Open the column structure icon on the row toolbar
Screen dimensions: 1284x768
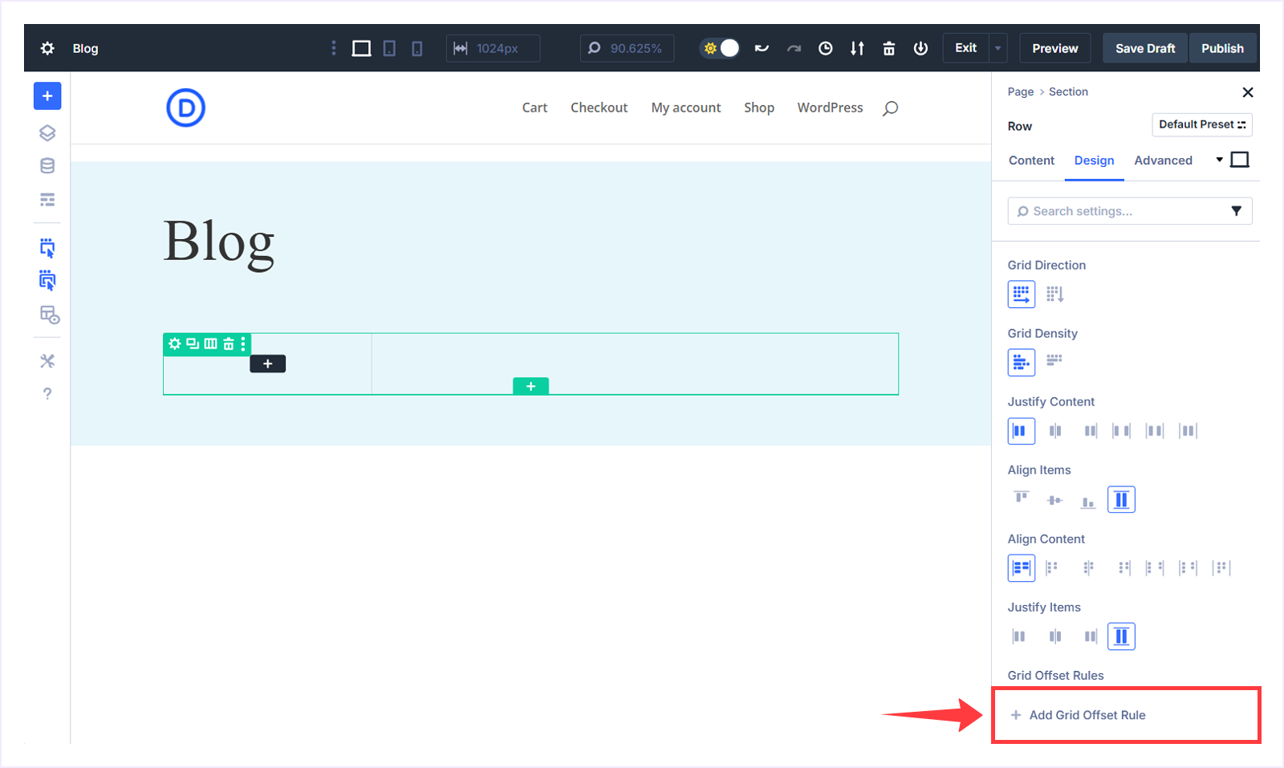tap(209, 344)
